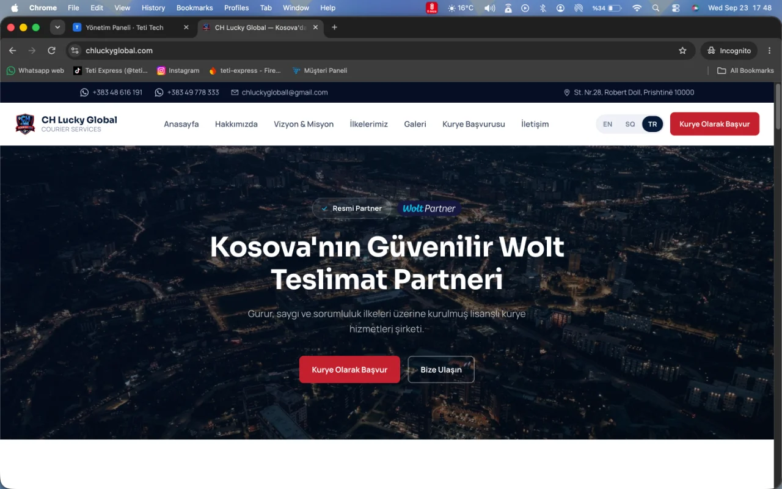Switch to the Yönetim Paneli · Teti Tech tab
Screen dimensions: 782x489
131,28
